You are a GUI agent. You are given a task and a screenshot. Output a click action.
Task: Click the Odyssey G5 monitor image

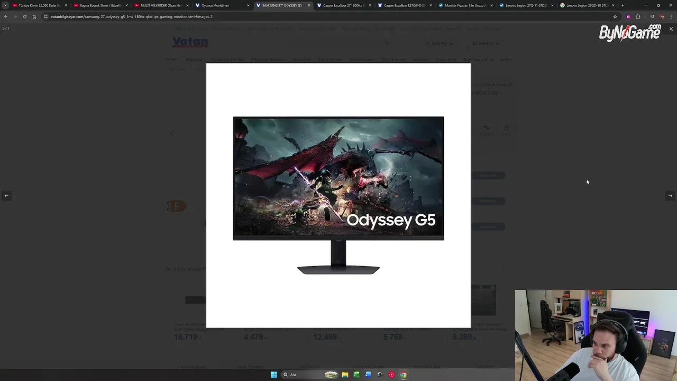(338, 195)
